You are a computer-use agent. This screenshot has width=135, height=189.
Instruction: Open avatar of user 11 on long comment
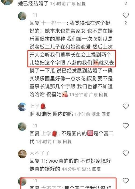coord(22,16)
